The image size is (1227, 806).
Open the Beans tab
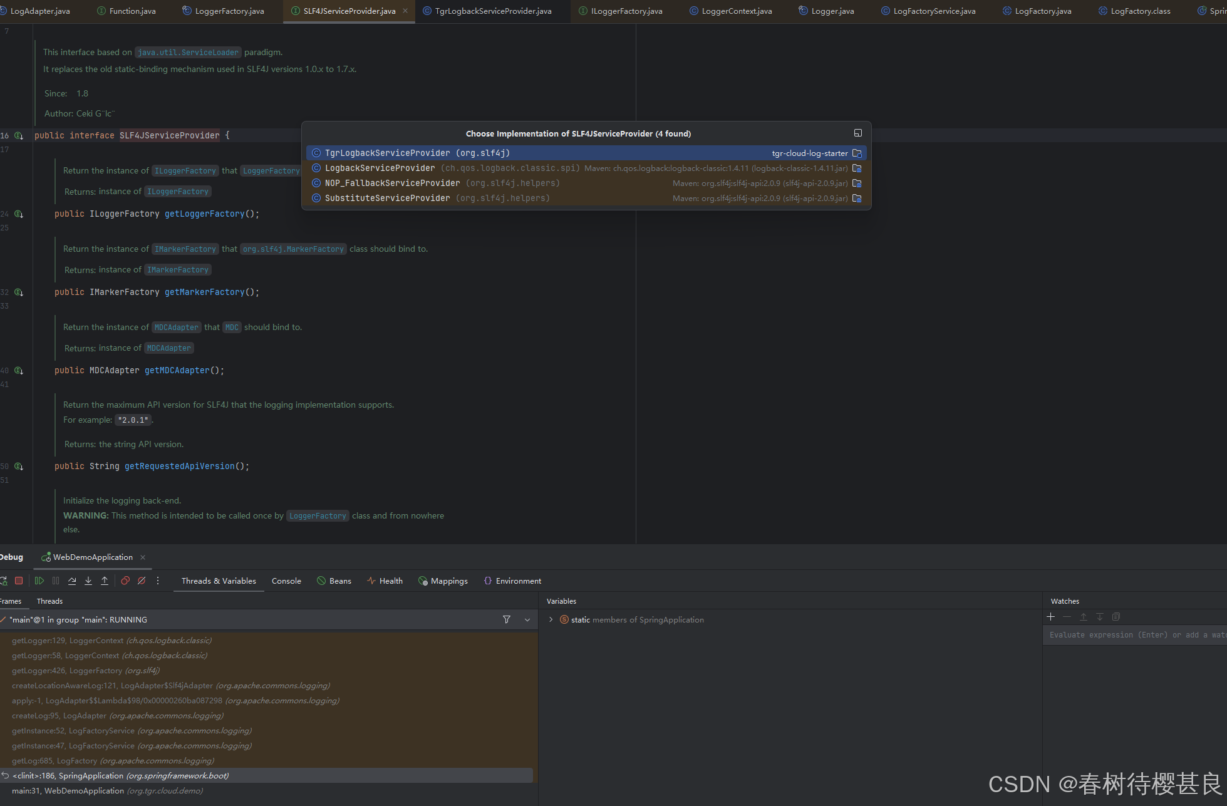coord(334,581)
